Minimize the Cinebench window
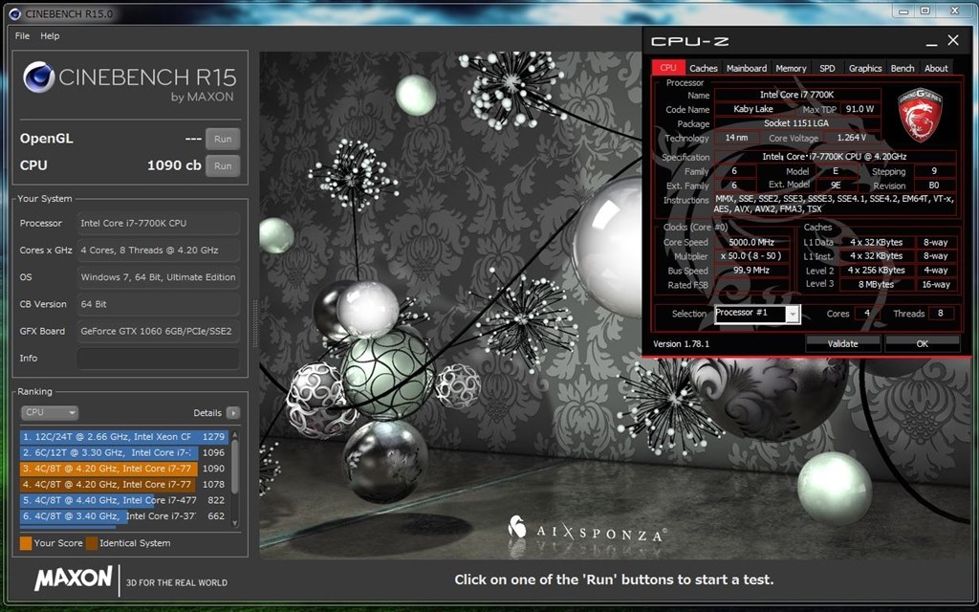This screenshot has width=979, height=612. pyautogui.click(x=903, y=11)
